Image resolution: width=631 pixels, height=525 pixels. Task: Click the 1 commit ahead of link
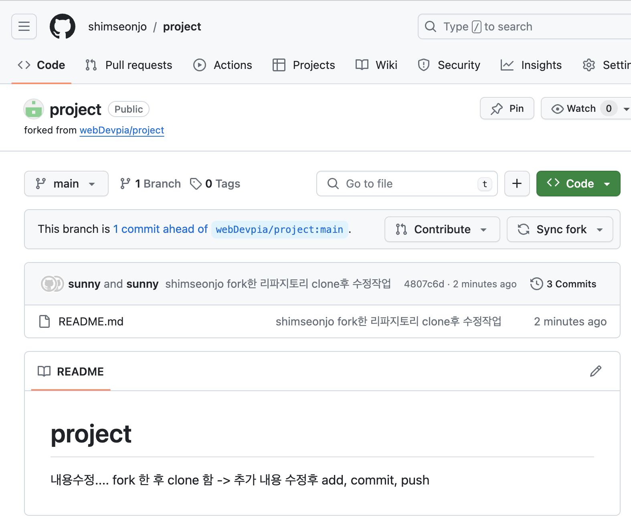(x=160, y=229)
